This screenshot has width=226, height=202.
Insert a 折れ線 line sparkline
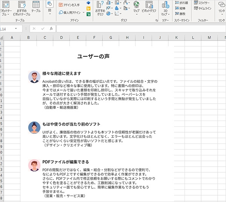pos(182,3)
